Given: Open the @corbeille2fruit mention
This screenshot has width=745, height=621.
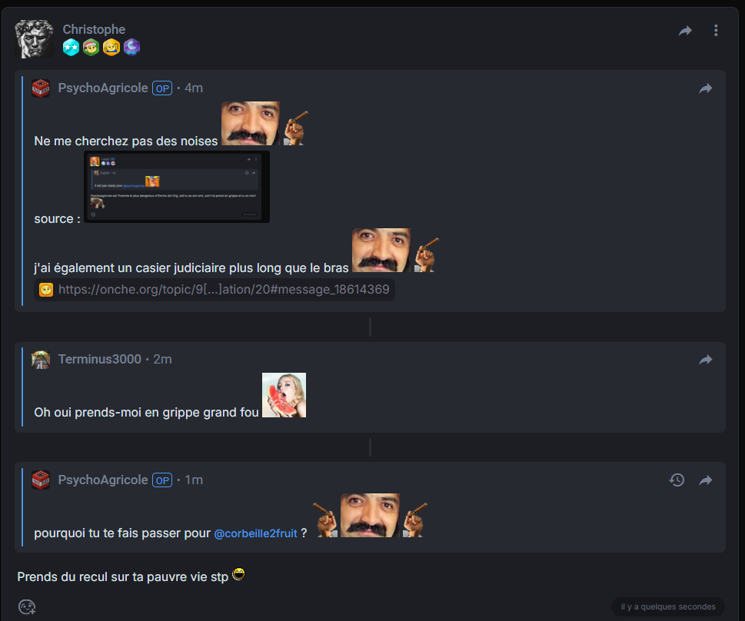Looking at the screenshot, I should point(255,533).
